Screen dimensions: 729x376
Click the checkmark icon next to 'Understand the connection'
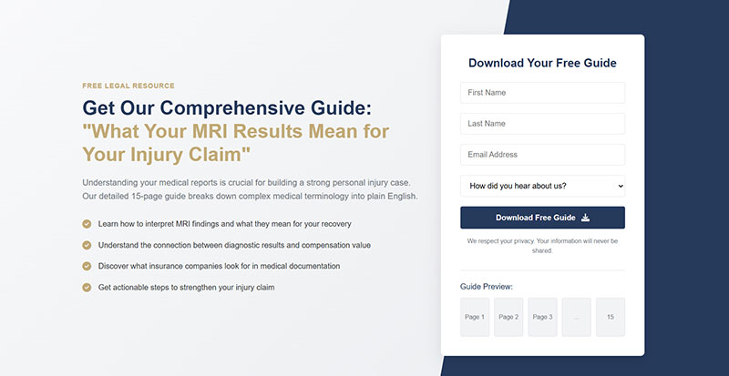(x=87, y=245)
